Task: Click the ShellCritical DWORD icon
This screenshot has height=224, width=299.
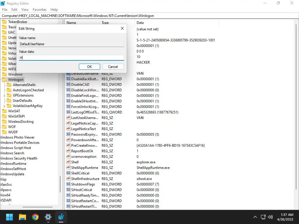Action: 68,173
